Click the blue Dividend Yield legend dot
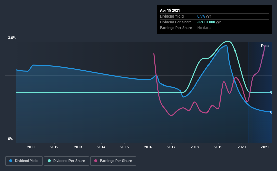The width and height of the screenshot is (277, 171). (11, 161)
